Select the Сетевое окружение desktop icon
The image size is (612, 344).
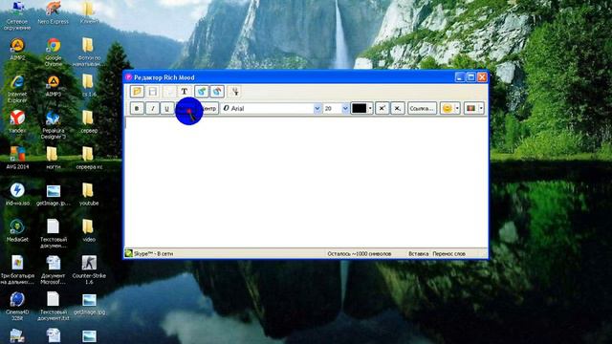[x=17, y=16]
